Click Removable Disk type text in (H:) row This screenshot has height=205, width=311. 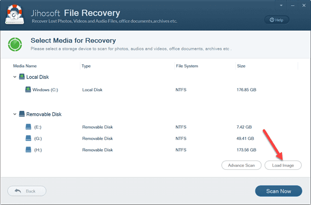[97, 150]
